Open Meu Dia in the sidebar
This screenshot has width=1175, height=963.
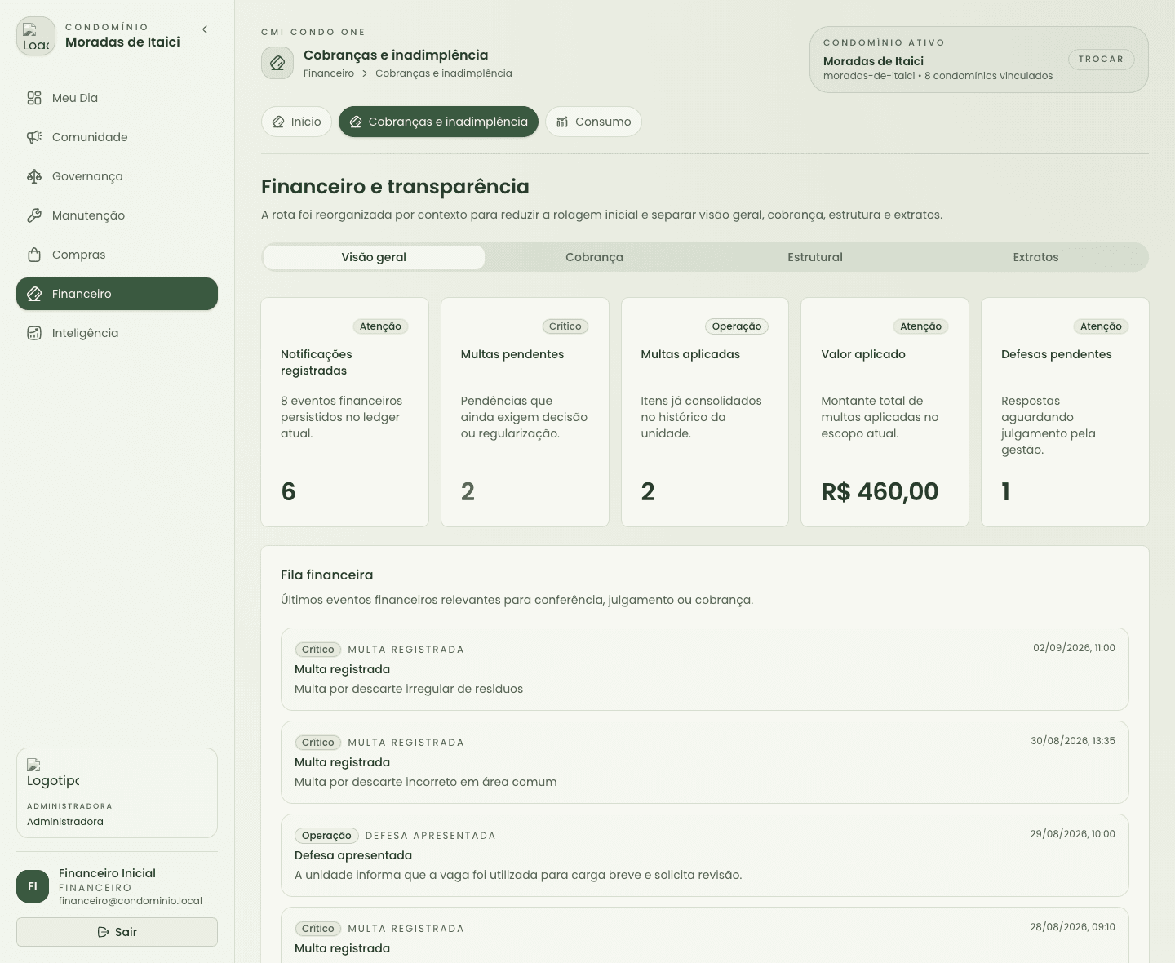117,98
